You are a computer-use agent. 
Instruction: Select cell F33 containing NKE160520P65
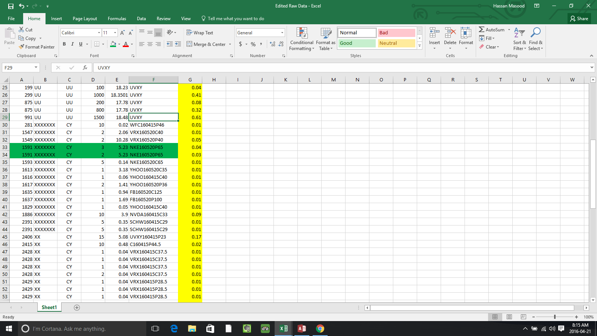(x=153, y=147)
